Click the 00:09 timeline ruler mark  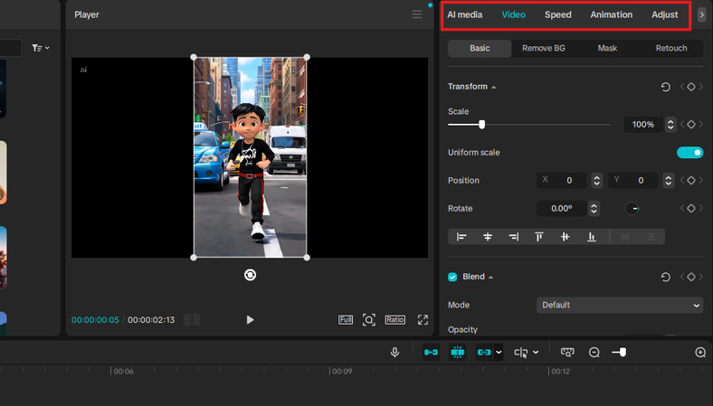tap(341, 371)
